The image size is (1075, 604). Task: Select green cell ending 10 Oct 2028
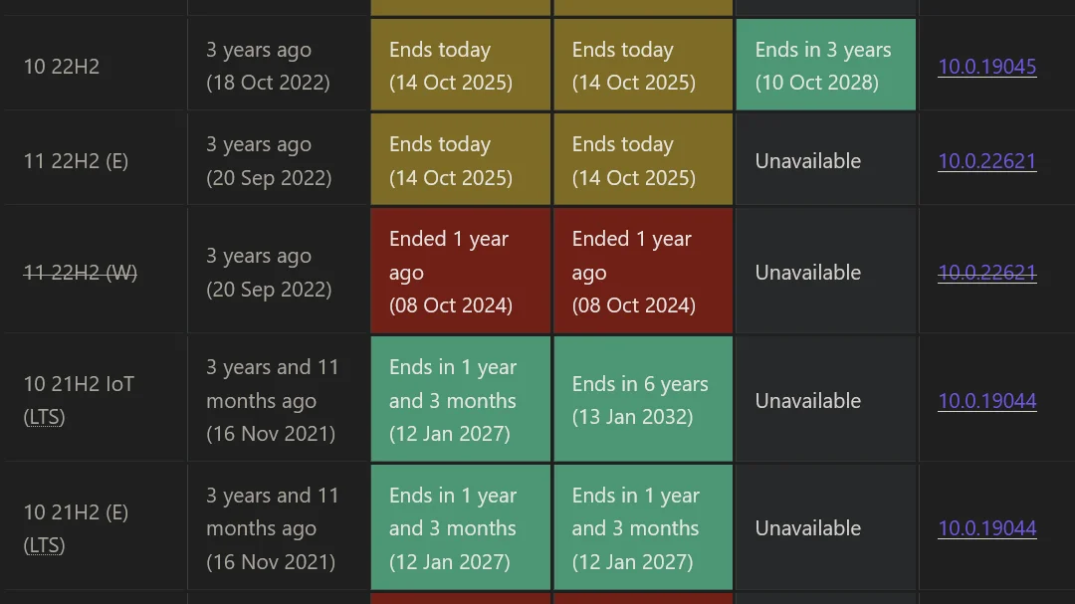tap(825, 66)
